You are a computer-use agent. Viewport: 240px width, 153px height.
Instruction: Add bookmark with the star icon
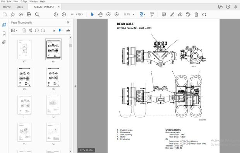pos(13,15)
